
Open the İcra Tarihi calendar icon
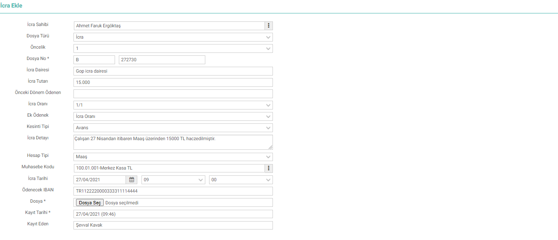point(131,180)
